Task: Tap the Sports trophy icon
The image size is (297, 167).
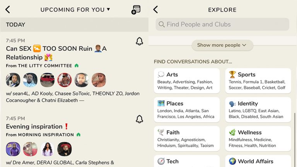Action: tap(232, 75)
